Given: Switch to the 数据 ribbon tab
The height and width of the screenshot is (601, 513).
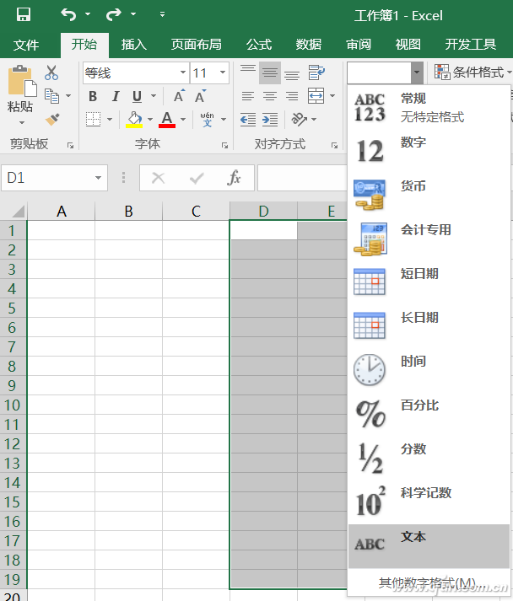Looking at the screenshot, I should (x=309, y=45).
